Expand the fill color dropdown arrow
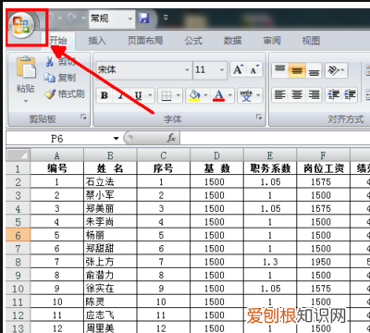 coord(205,95)
